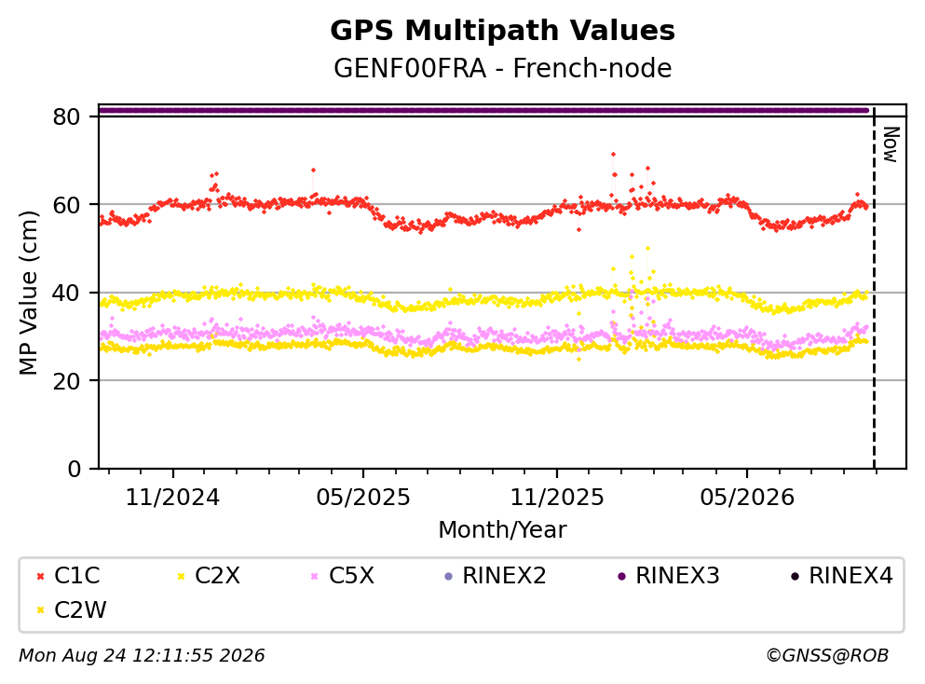
Task: Click the C2X yellow legend marker
Action: (181, 576)
